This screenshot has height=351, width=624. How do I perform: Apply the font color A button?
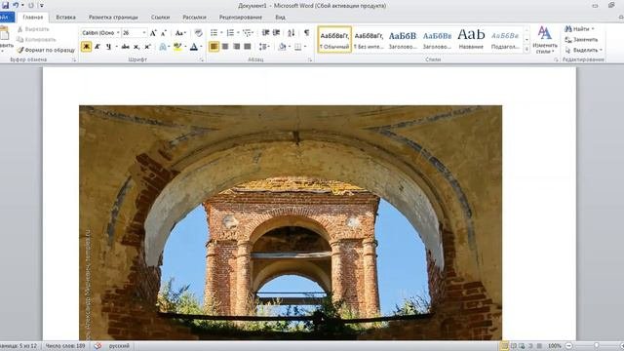point(194,47)
